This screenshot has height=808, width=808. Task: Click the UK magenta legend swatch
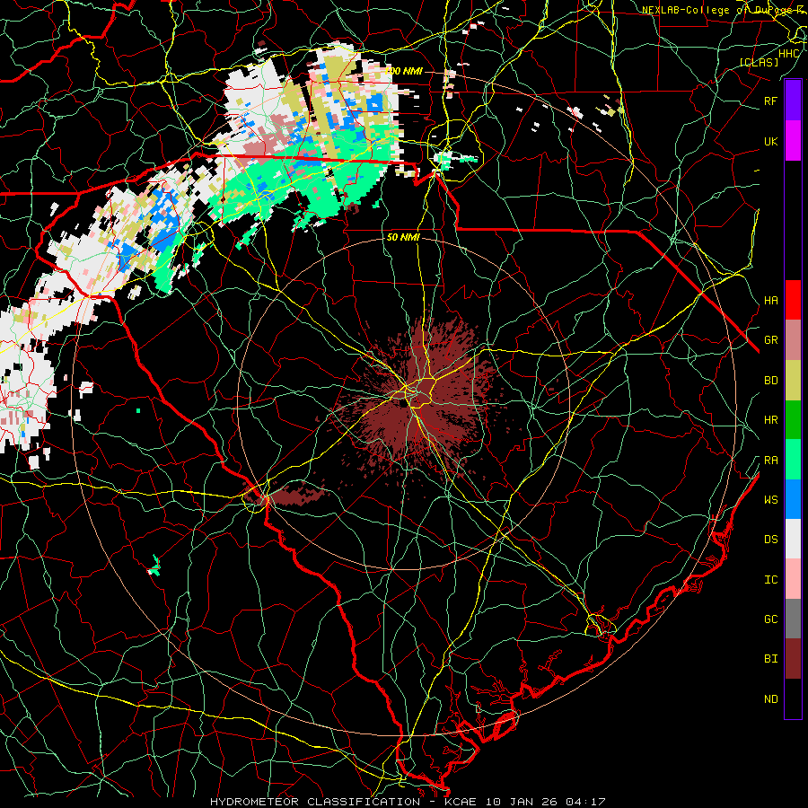(x=793, y=141)
